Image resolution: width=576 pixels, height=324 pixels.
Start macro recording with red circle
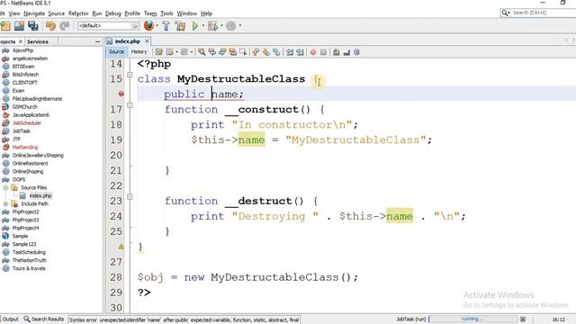pyautogui.click(x=313, y=52)
